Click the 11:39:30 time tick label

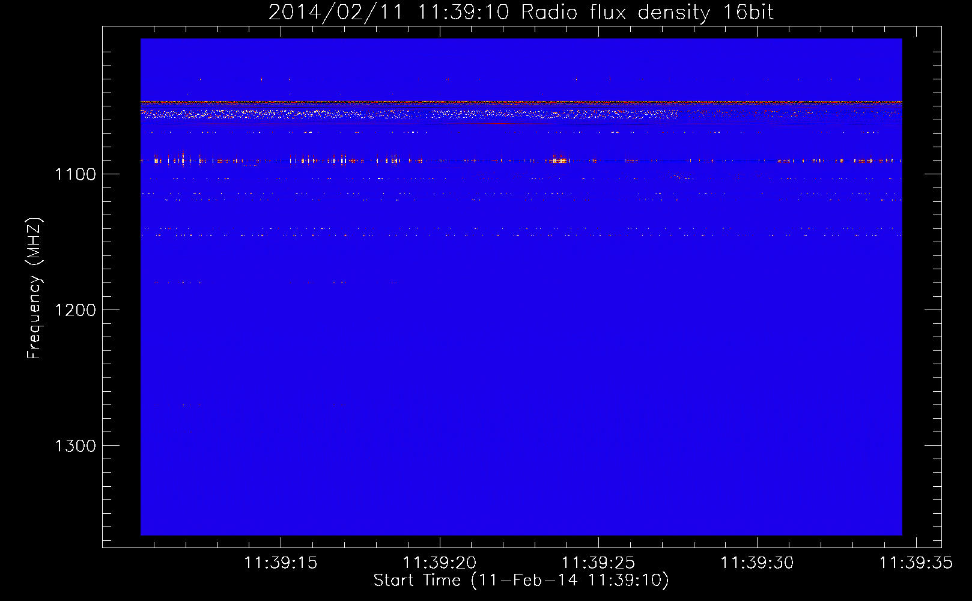pos(757,563)
